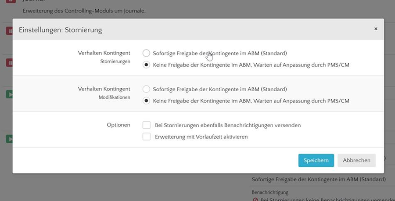395x201 pixels.
Task: Click the dialog title 'Einstellungen: Stornierung'
Action: tap(60, 30)
